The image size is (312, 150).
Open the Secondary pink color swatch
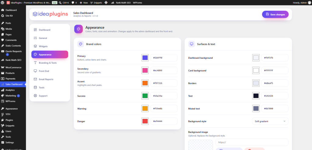(x=145, y=70)
